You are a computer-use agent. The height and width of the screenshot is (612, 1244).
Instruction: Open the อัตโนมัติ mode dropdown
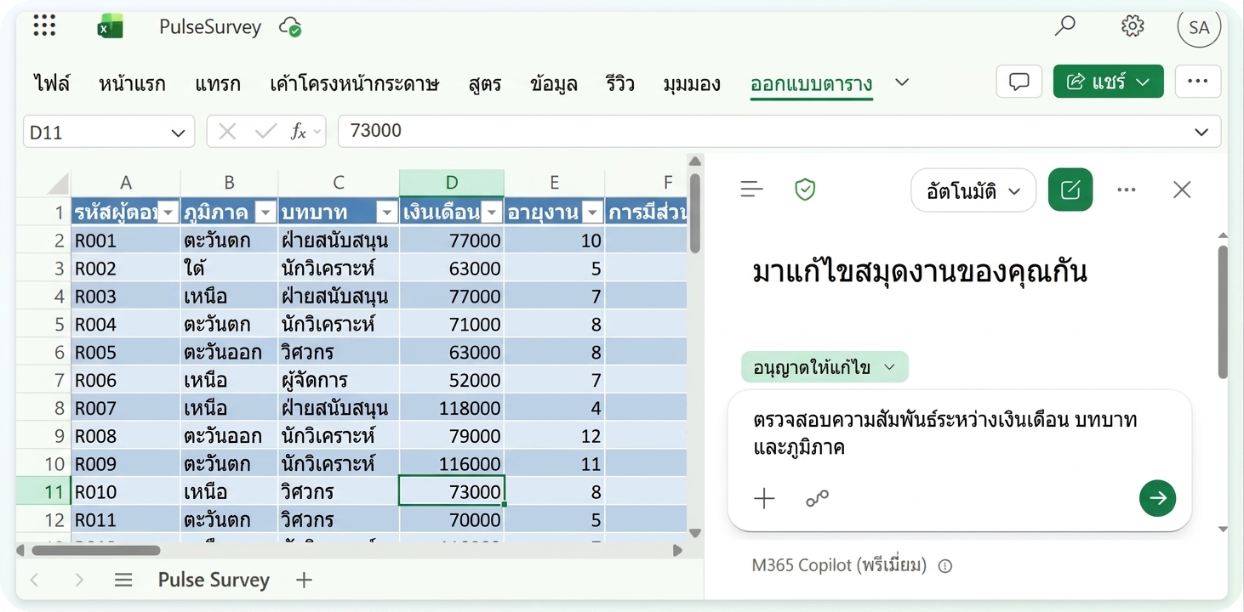tap(973, 190)
